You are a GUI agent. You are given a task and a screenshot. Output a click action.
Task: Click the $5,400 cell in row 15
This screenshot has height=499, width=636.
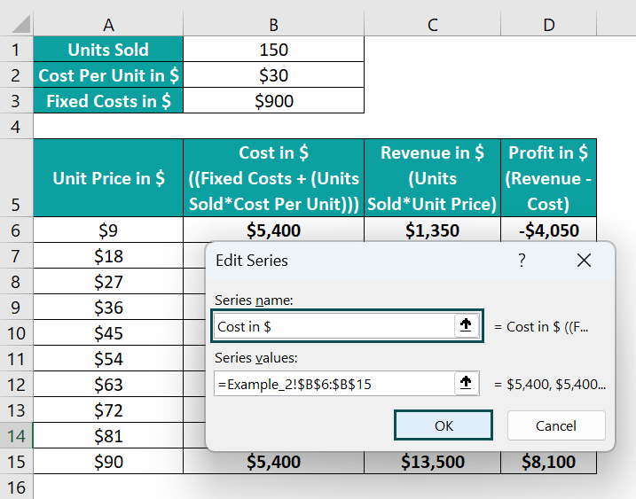[x=274, y=462]
